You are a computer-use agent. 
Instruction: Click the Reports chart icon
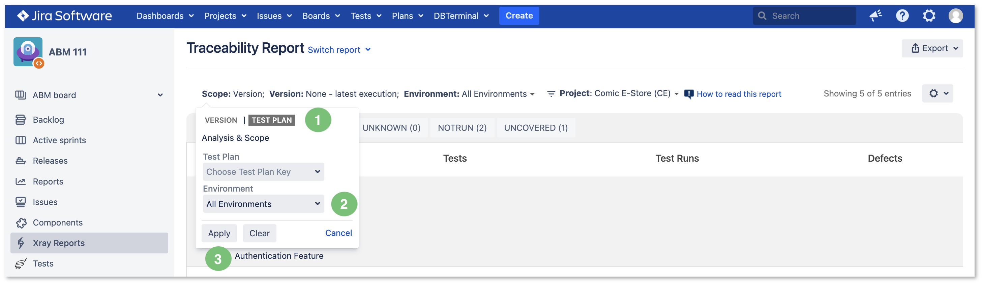[x=21, y=181]
